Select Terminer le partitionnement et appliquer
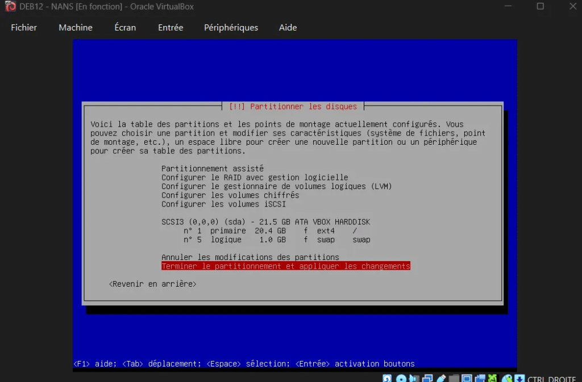The width and height of the screenshot is (582, 382). [x=285, y=266]
